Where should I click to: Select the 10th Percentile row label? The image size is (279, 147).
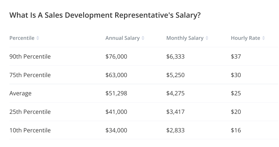pos(30,130)
